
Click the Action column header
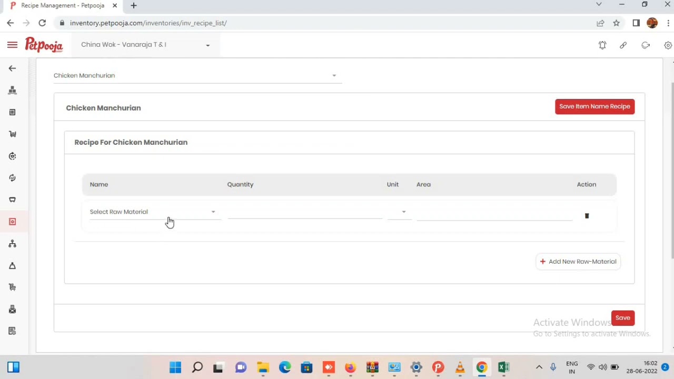pyautogui.click(x=587, y=184)
